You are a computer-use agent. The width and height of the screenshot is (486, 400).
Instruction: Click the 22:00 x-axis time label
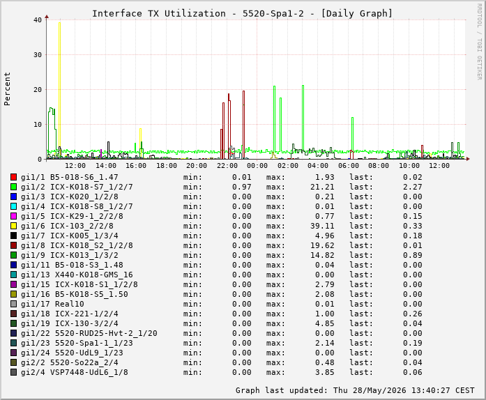coord(227,166)
